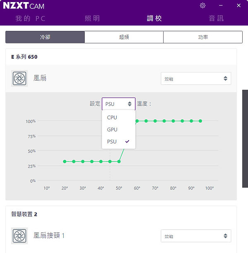Click the fan curve point at 80°

pyautogui.click(x=173, y=121)
